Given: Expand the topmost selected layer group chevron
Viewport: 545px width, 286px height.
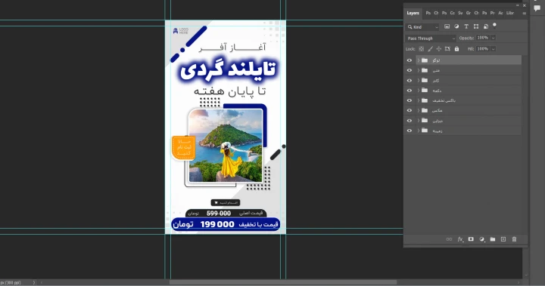Looking at the screenshot, I should point(418,60).
